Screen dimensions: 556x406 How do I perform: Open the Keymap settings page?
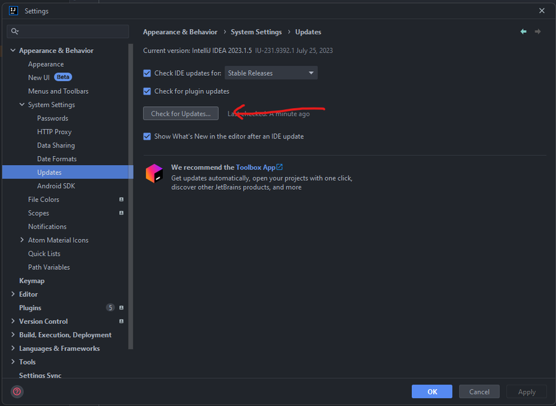tap(32, 281)
